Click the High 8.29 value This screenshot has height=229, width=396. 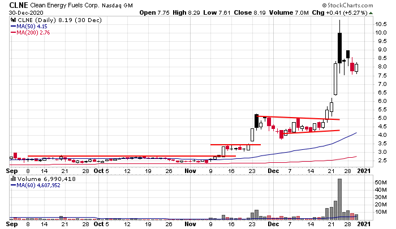[x=186, y=12]
